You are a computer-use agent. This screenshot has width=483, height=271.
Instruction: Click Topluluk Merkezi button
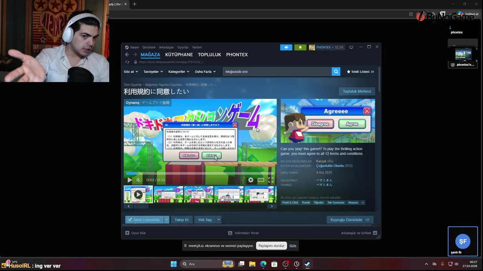(x=357, y=91)
